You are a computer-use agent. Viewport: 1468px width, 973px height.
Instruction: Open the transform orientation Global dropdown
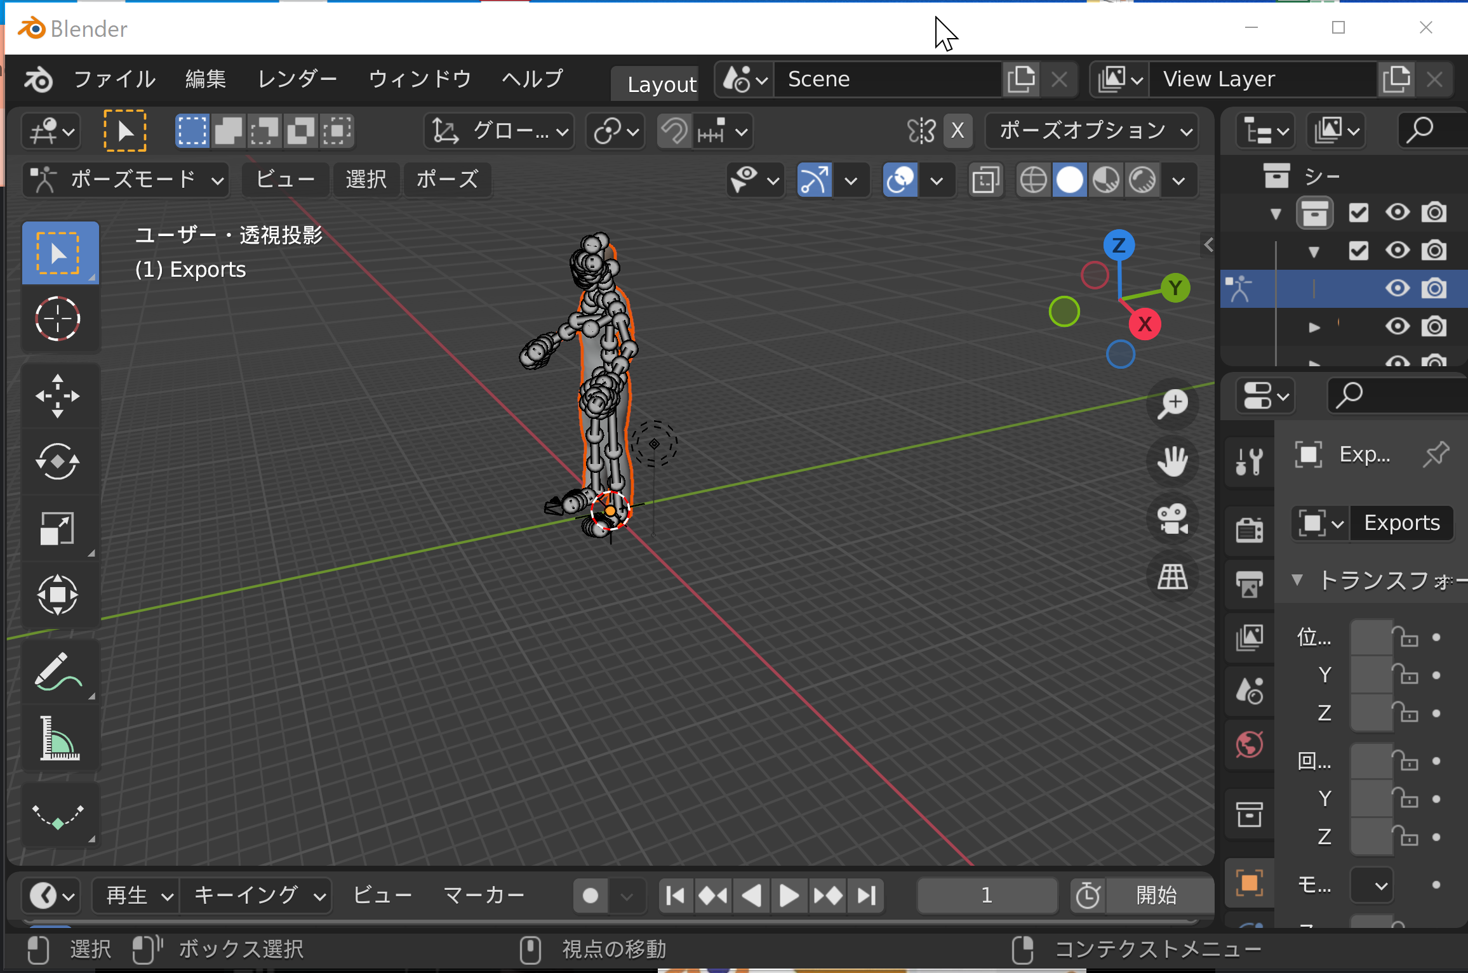tap(499, 131)
